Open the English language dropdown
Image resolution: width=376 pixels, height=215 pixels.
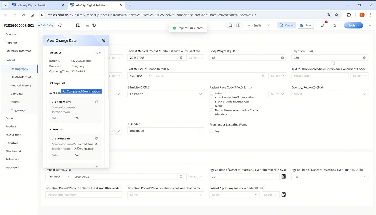pos(259,25)
